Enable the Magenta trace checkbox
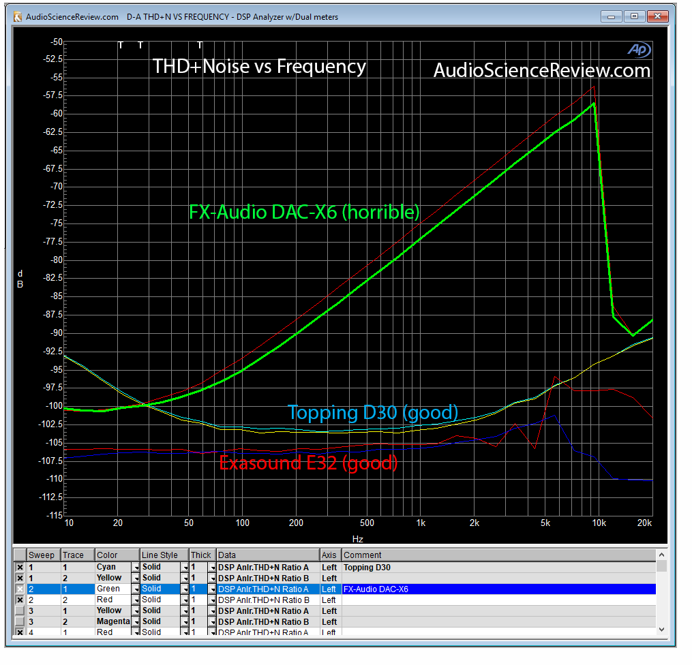The height and width of the screenshot is (665, 692). click(20, 622)
